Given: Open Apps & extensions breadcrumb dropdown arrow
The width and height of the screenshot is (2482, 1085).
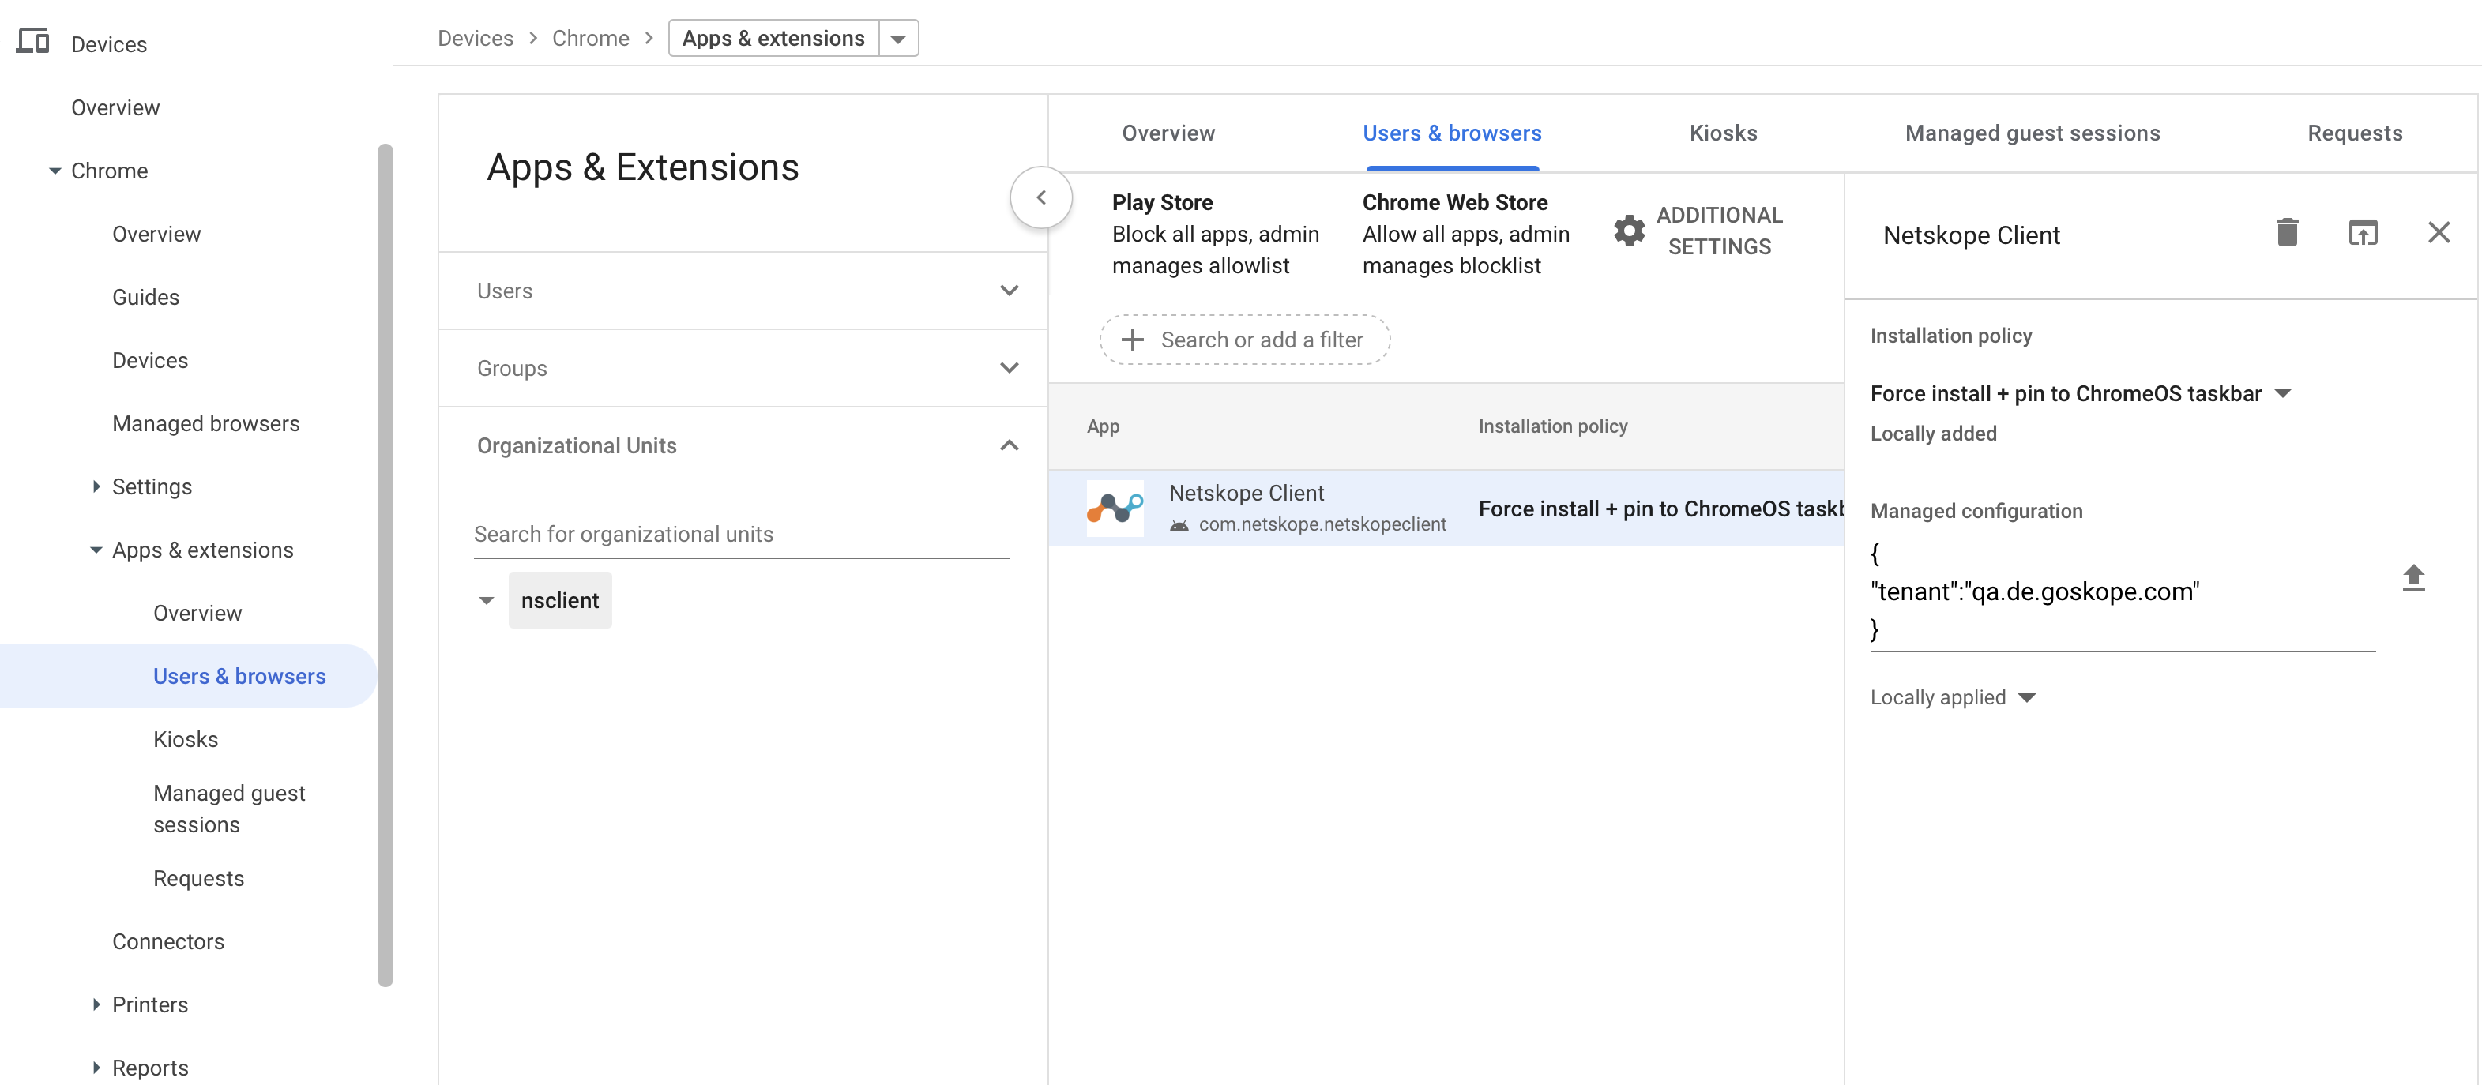Looking at the screenshot, I should point(898,39).
